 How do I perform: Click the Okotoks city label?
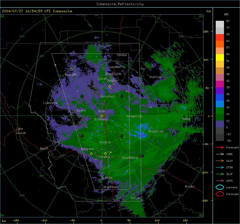coord(107,178)
